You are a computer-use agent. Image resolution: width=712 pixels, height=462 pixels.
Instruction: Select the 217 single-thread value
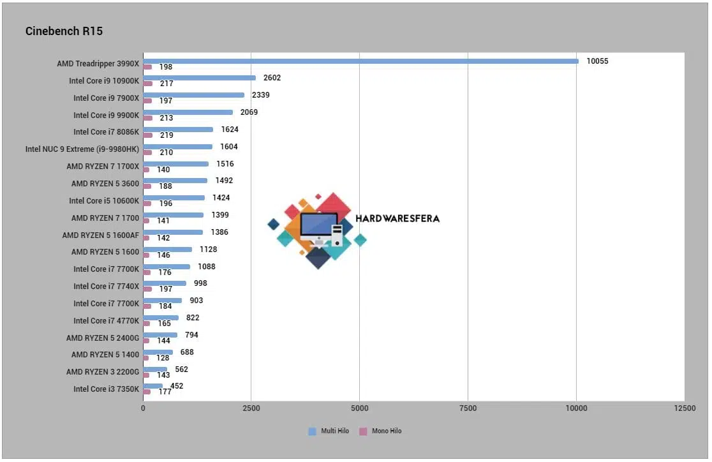(x=167, y=84)
